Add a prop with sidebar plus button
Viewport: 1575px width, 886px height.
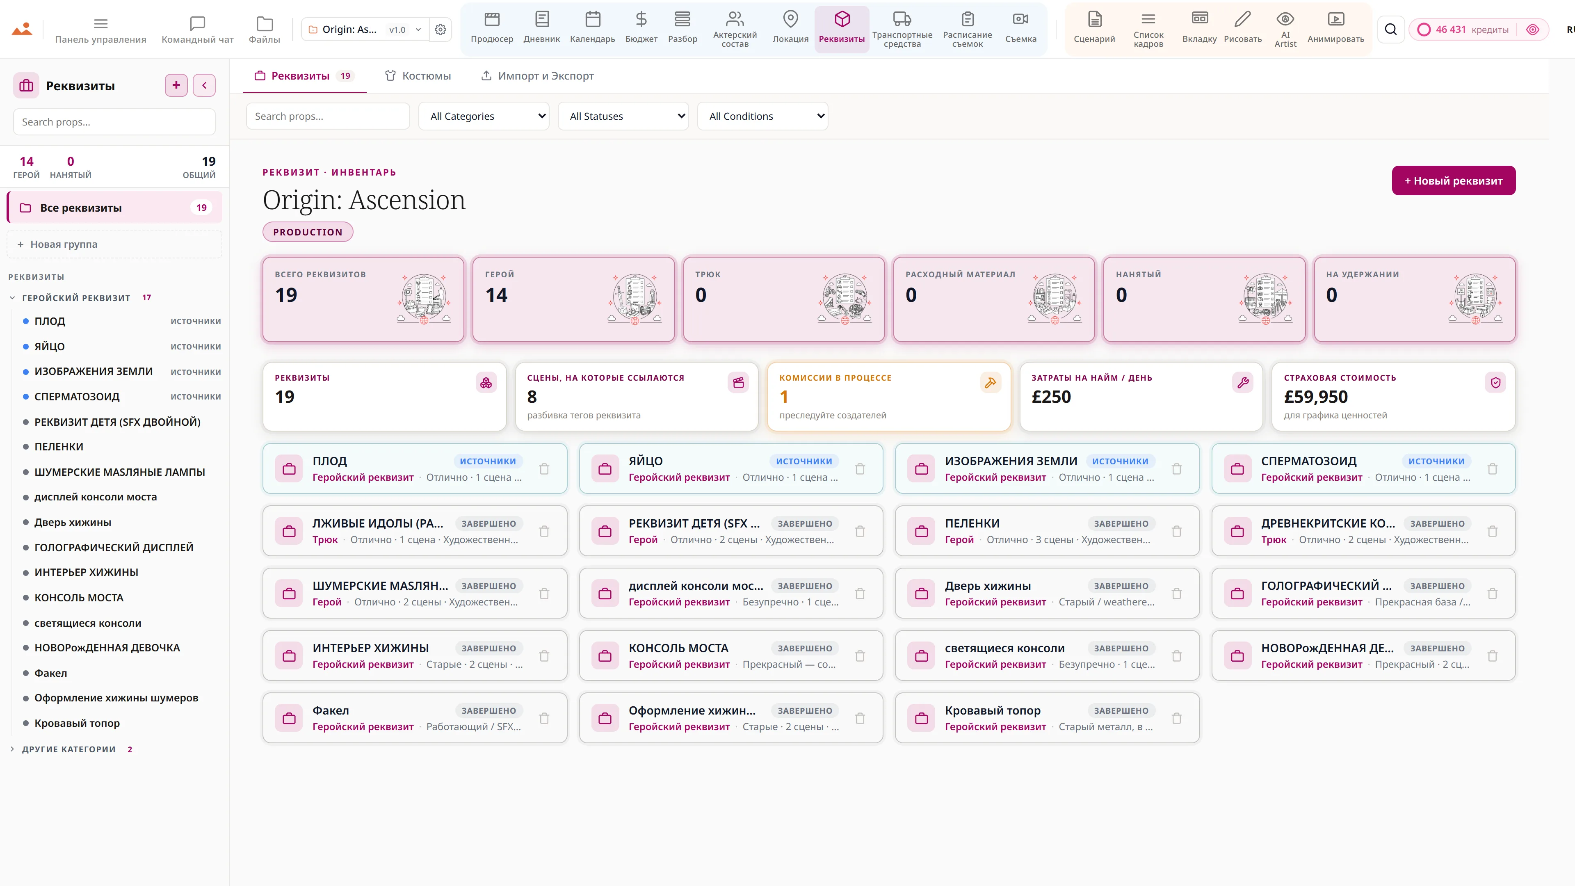(176, 85)
